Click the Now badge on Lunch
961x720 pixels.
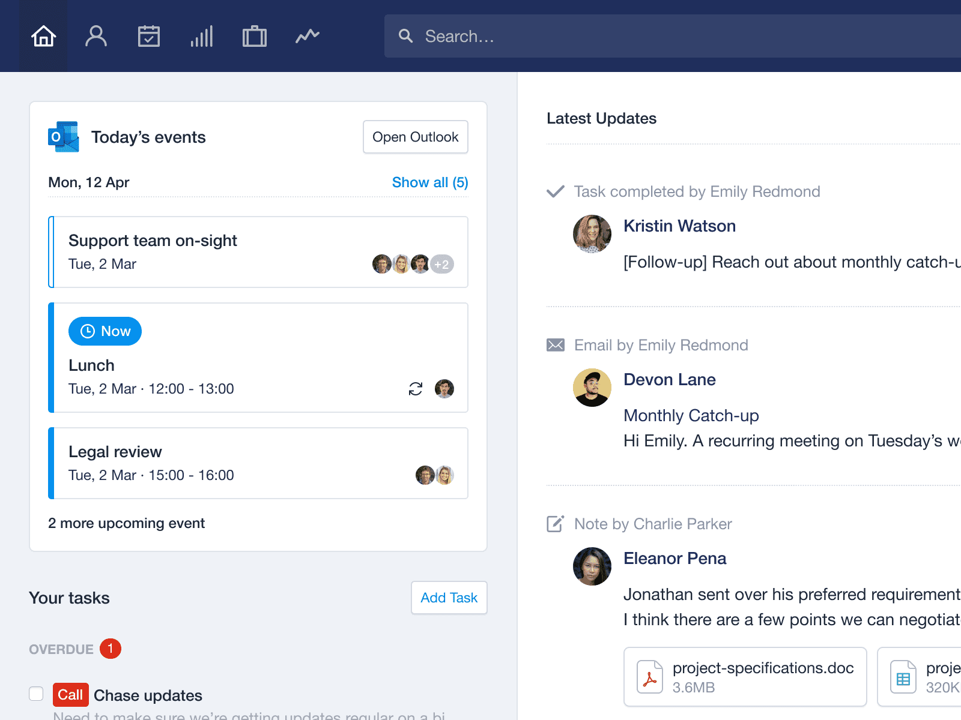point(105,331)
